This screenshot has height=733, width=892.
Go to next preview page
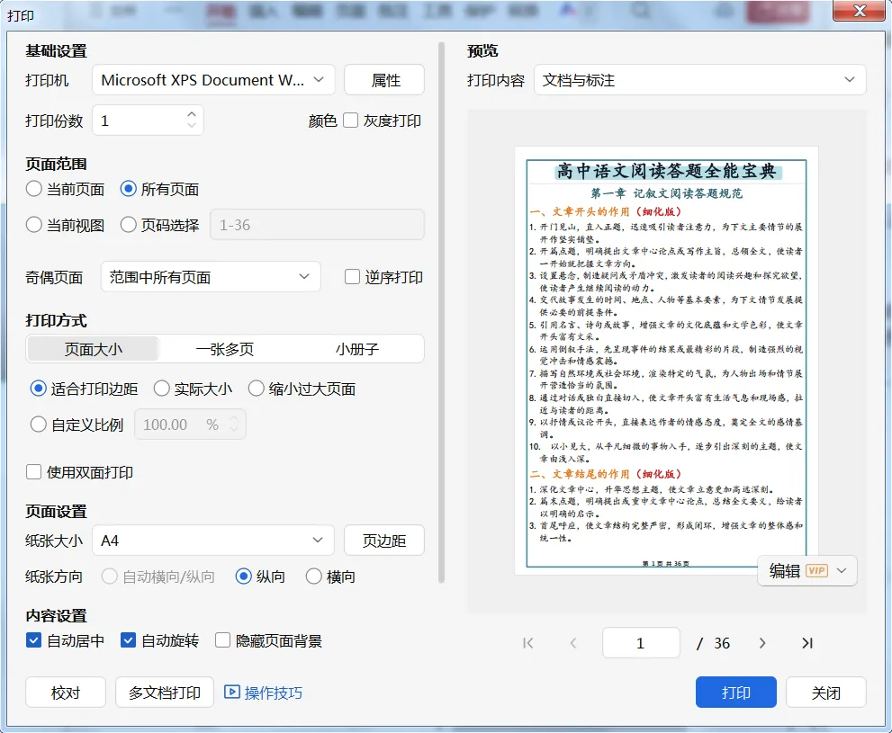(x=762, y=643)
